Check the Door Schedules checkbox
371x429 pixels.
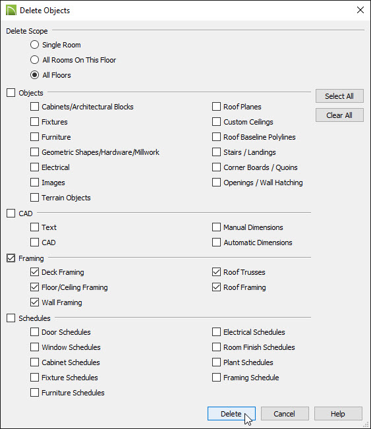[x=34, y=332]
